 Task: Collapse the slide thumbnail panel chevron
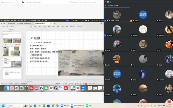tap(22, 29)
